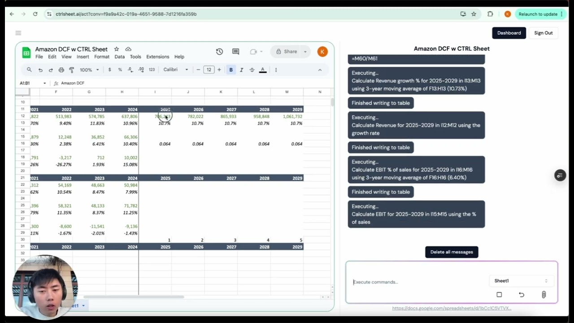Click the font size box showing 12
Screen dimensions: 574x323
pos(209,70)
